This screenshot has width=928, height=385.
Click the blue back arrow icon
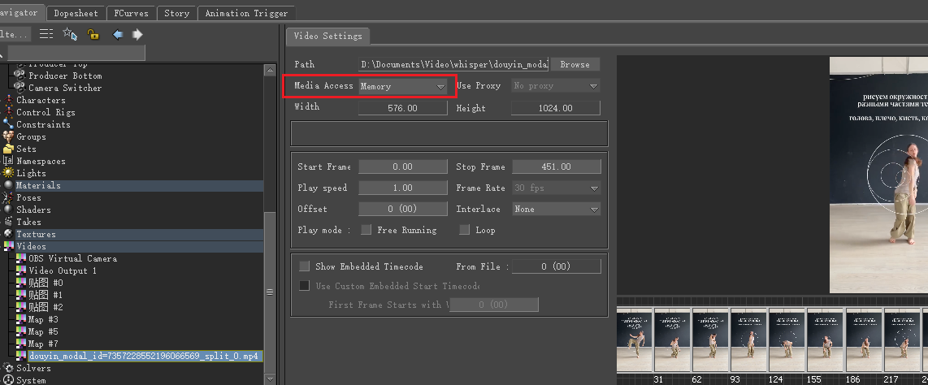117,34
